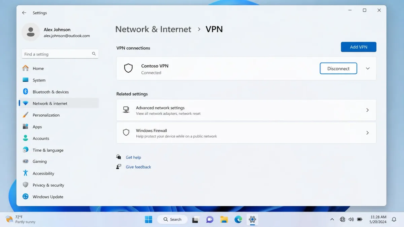404x227 pixels.
Task: Click the Add VPN button
Action: click(x=359, y=47)
